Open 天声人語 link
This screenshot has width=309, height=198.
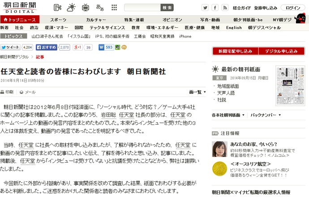pyautogui.click(x=226, y=93)
